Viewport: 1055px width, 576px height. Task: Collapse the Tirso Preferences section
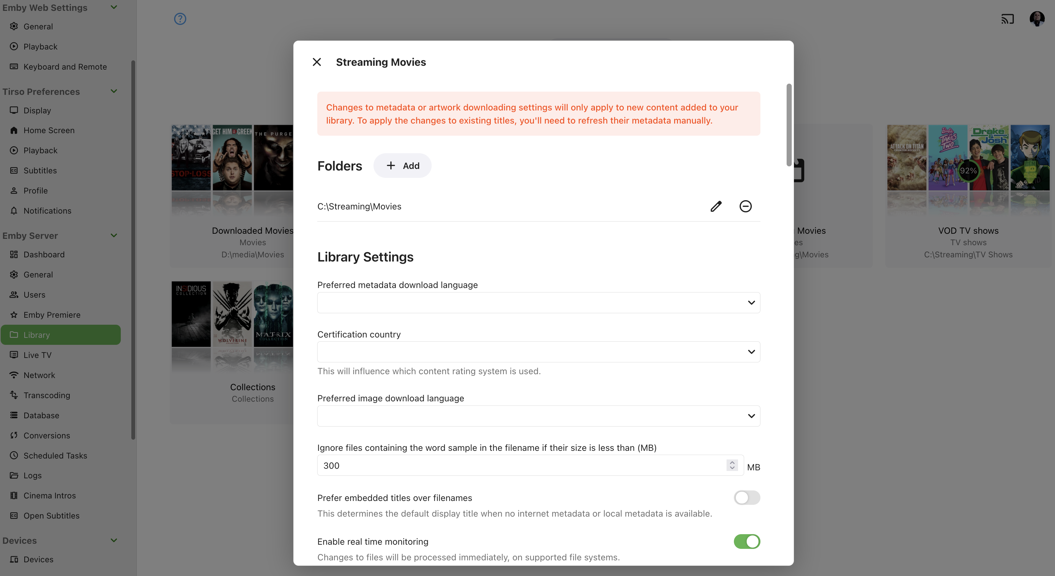point(114,91)
